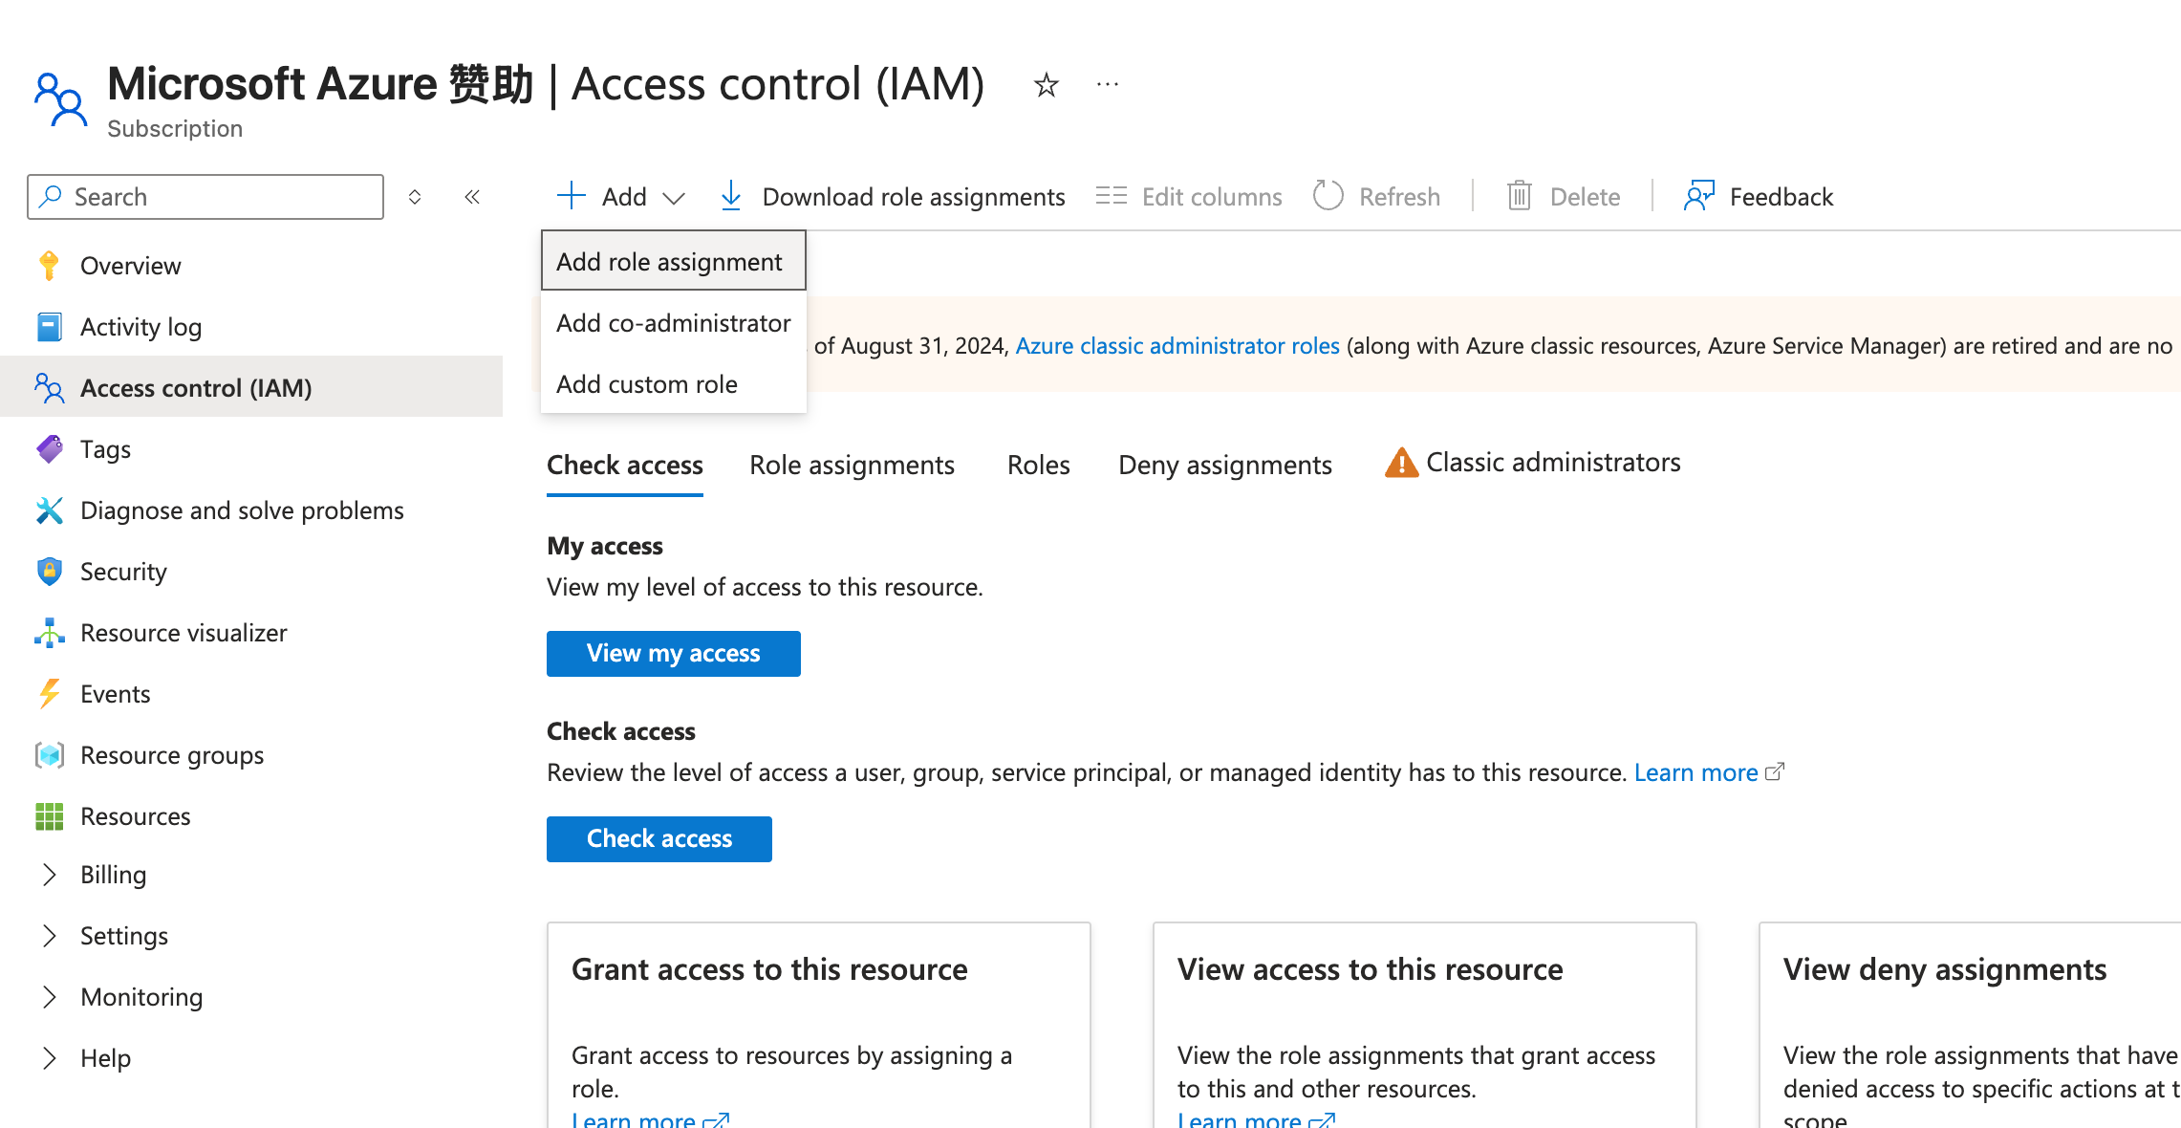
Task: Follow Azure classic administrator roles link
Action: 1177,346
